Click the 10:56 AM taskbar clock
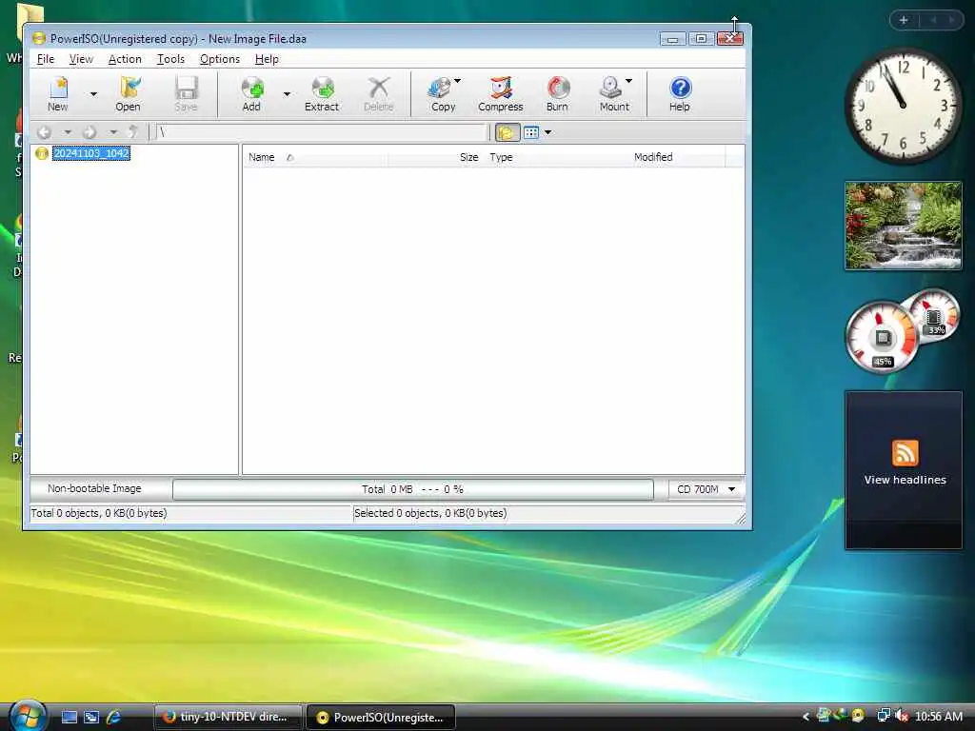Image resolution: width=975 pixels, height=731 pixels. coord(938,717)
